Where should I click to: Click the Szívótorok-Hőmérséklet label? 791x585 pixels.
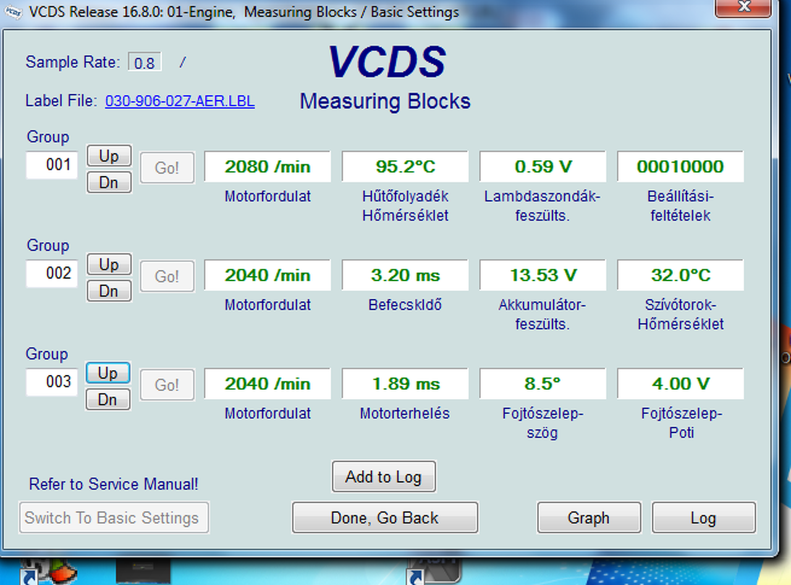[680, 314]
